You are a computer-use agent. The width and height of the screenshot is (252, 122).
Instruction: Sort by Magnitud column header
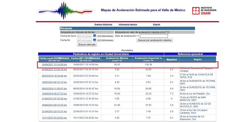(172, 59)
